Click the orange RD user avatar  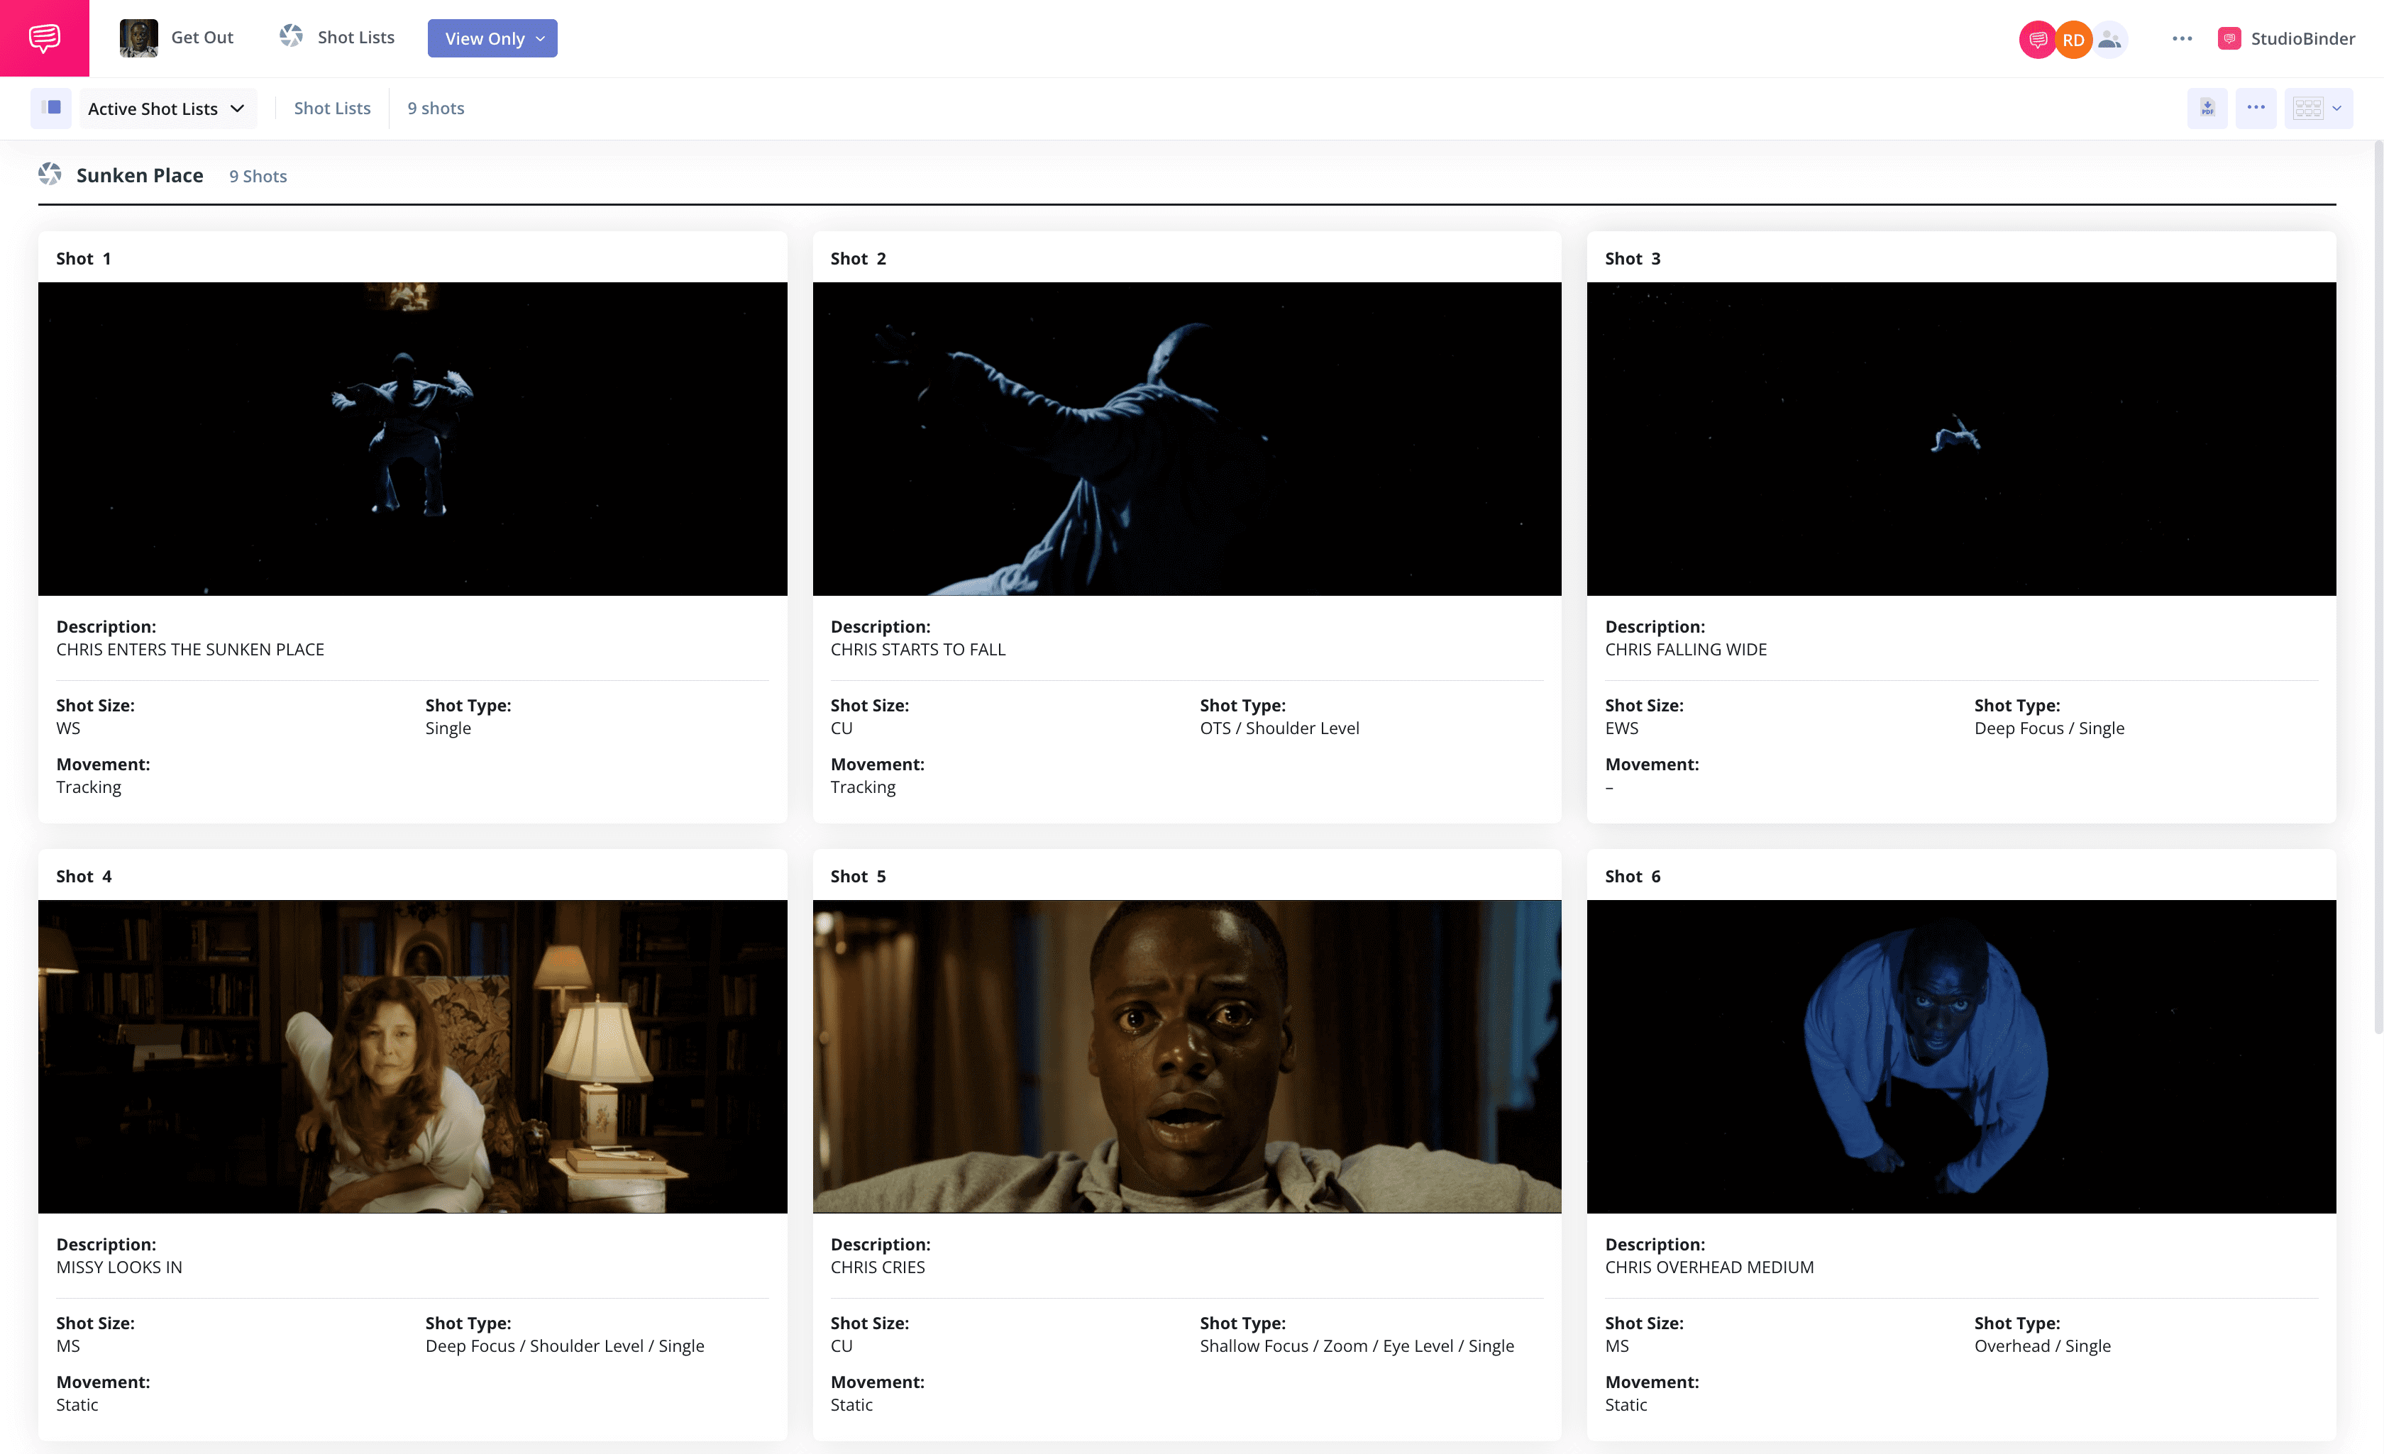click(x=2073, y=40)
